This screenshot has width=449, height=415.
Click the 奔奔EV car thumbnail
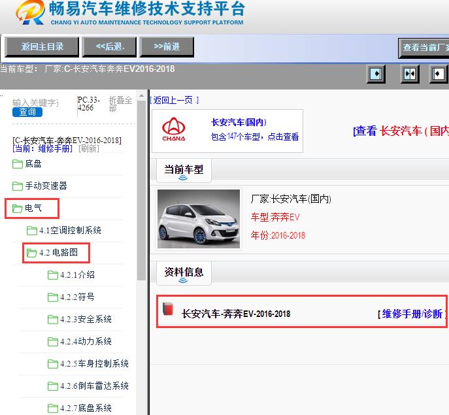(199, 218)
